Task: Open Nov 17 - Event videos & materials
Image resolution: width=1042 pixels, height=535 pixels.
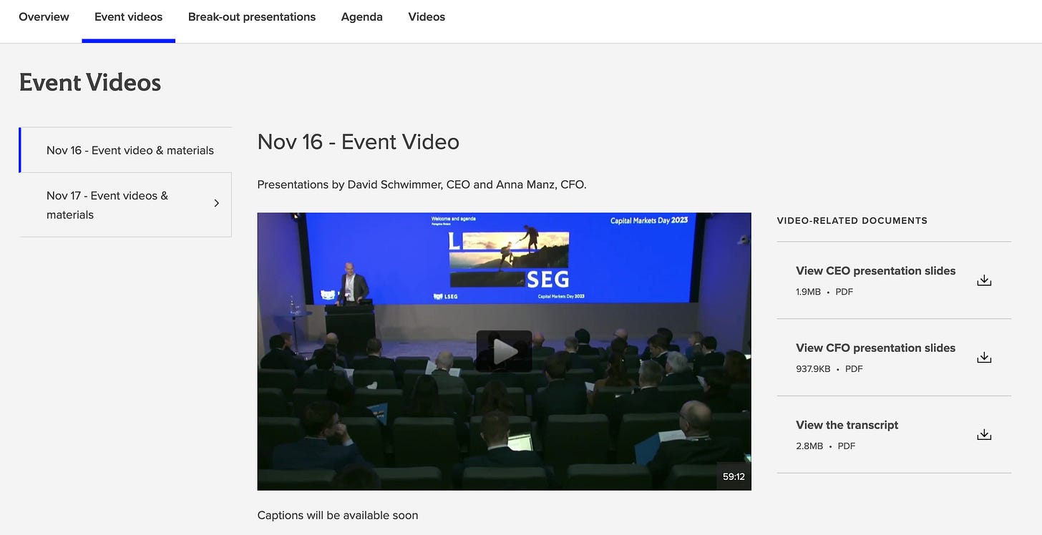Action: (x=126, y=205)
